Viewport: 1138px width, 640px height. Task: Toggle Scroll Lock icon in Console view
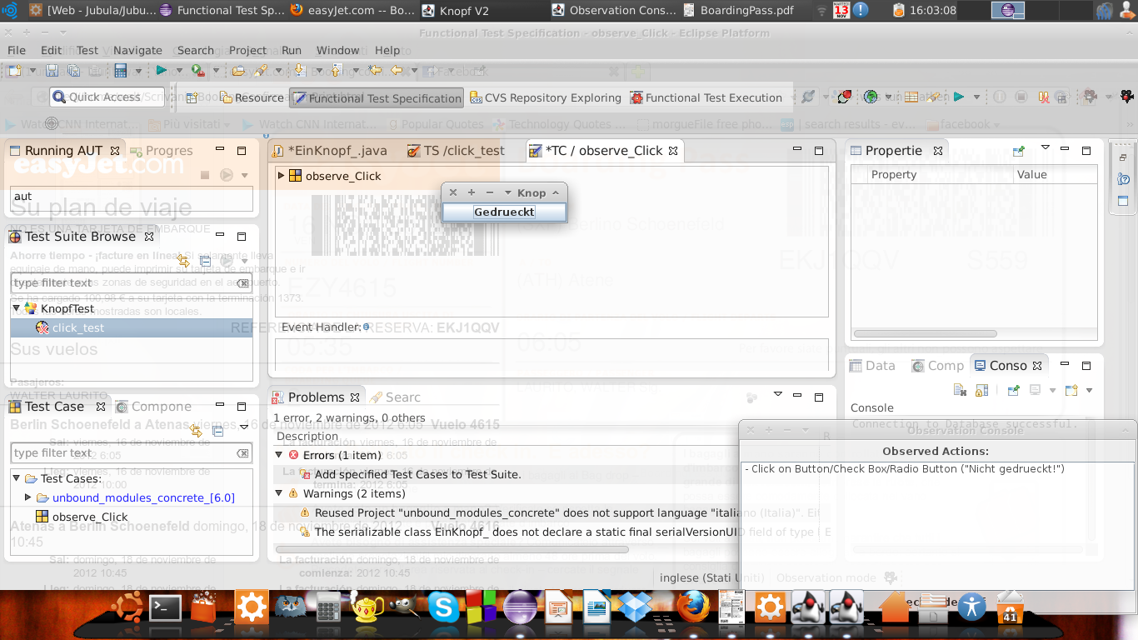[981, 390]
